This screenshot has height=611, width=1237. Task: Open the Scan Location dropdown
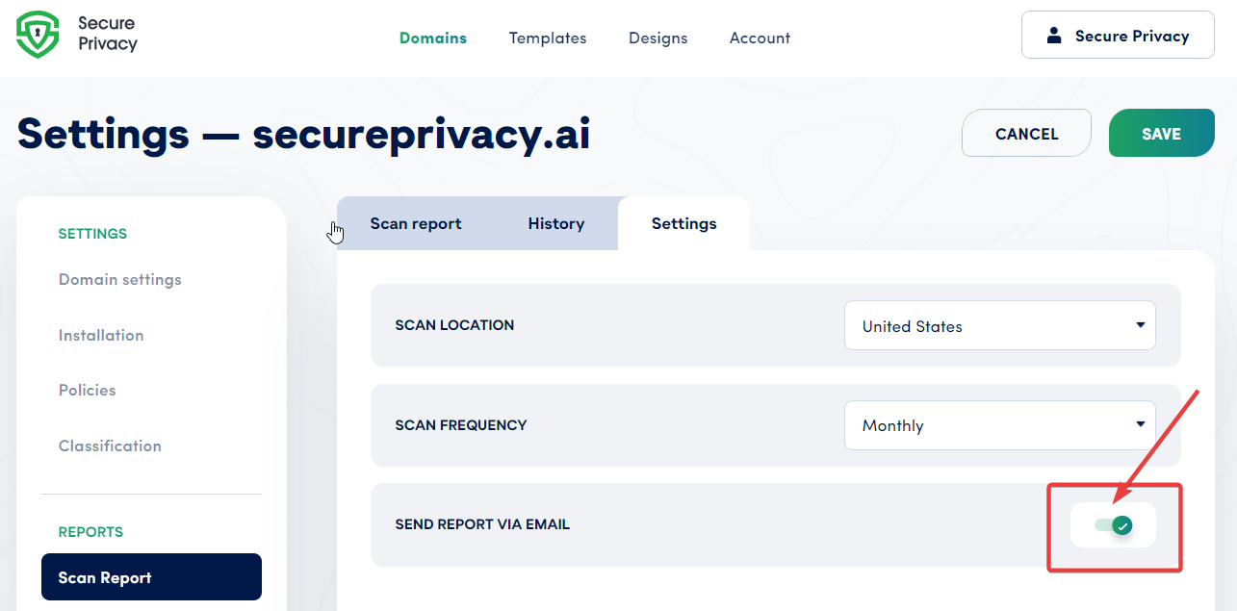tap(999, 325)
